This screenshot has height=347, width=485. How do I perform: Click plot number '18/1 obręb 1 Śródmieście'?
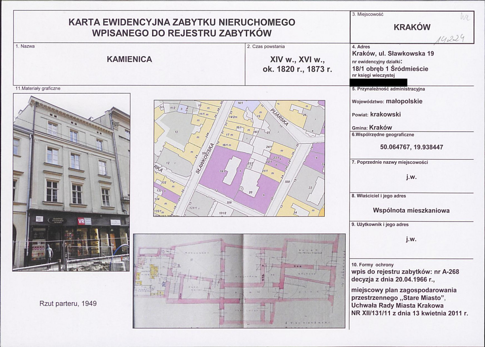pos(390,69)
